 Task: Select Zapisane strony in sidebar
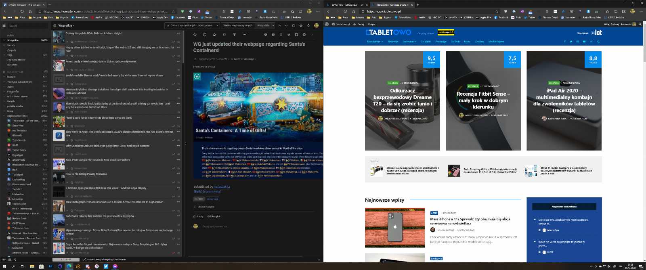[x=16, y=60]
